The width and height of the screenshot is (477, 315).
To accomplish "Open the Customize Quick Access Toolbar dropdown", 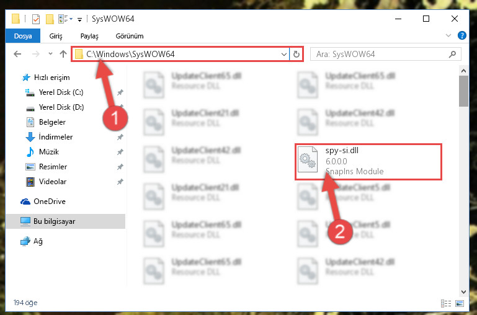I will tap(79, 20).
